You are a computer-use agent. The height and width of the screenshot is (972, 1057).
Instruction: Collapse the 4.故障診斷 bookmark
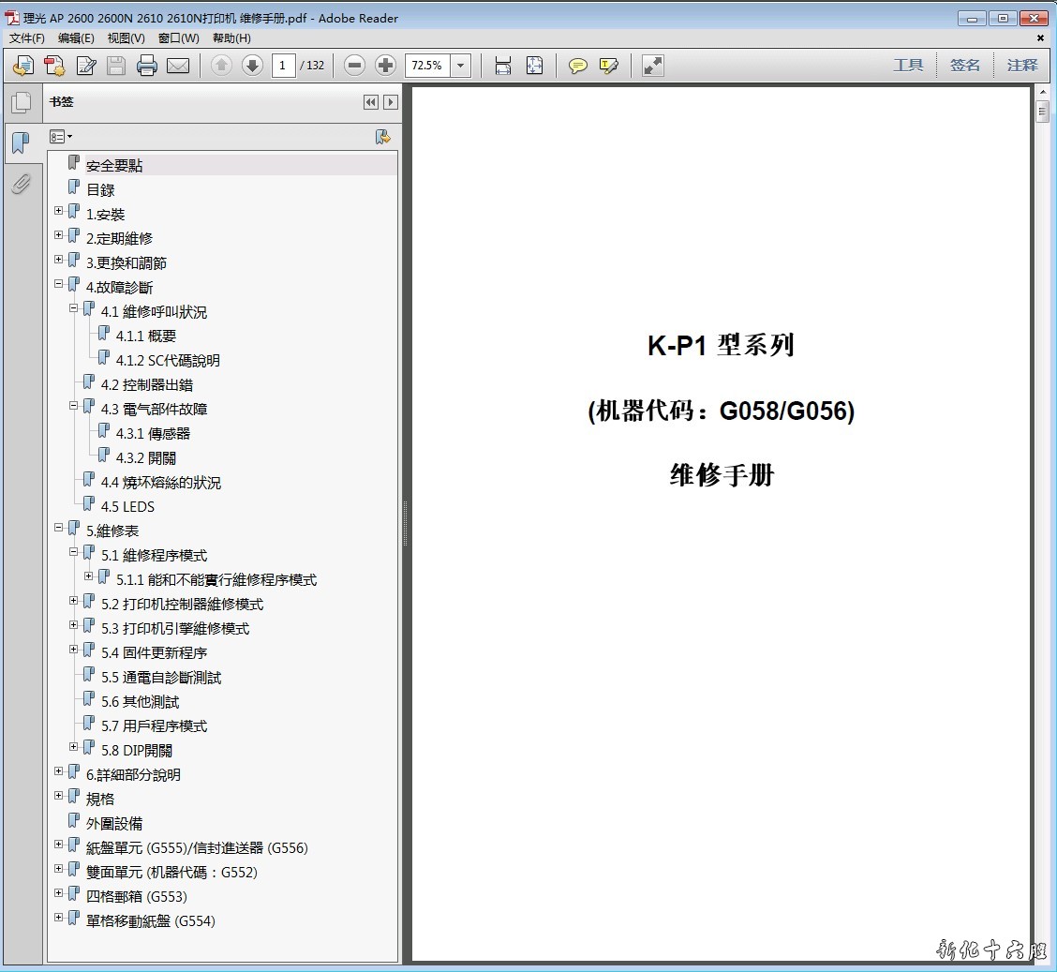click(x=59, y=284)
